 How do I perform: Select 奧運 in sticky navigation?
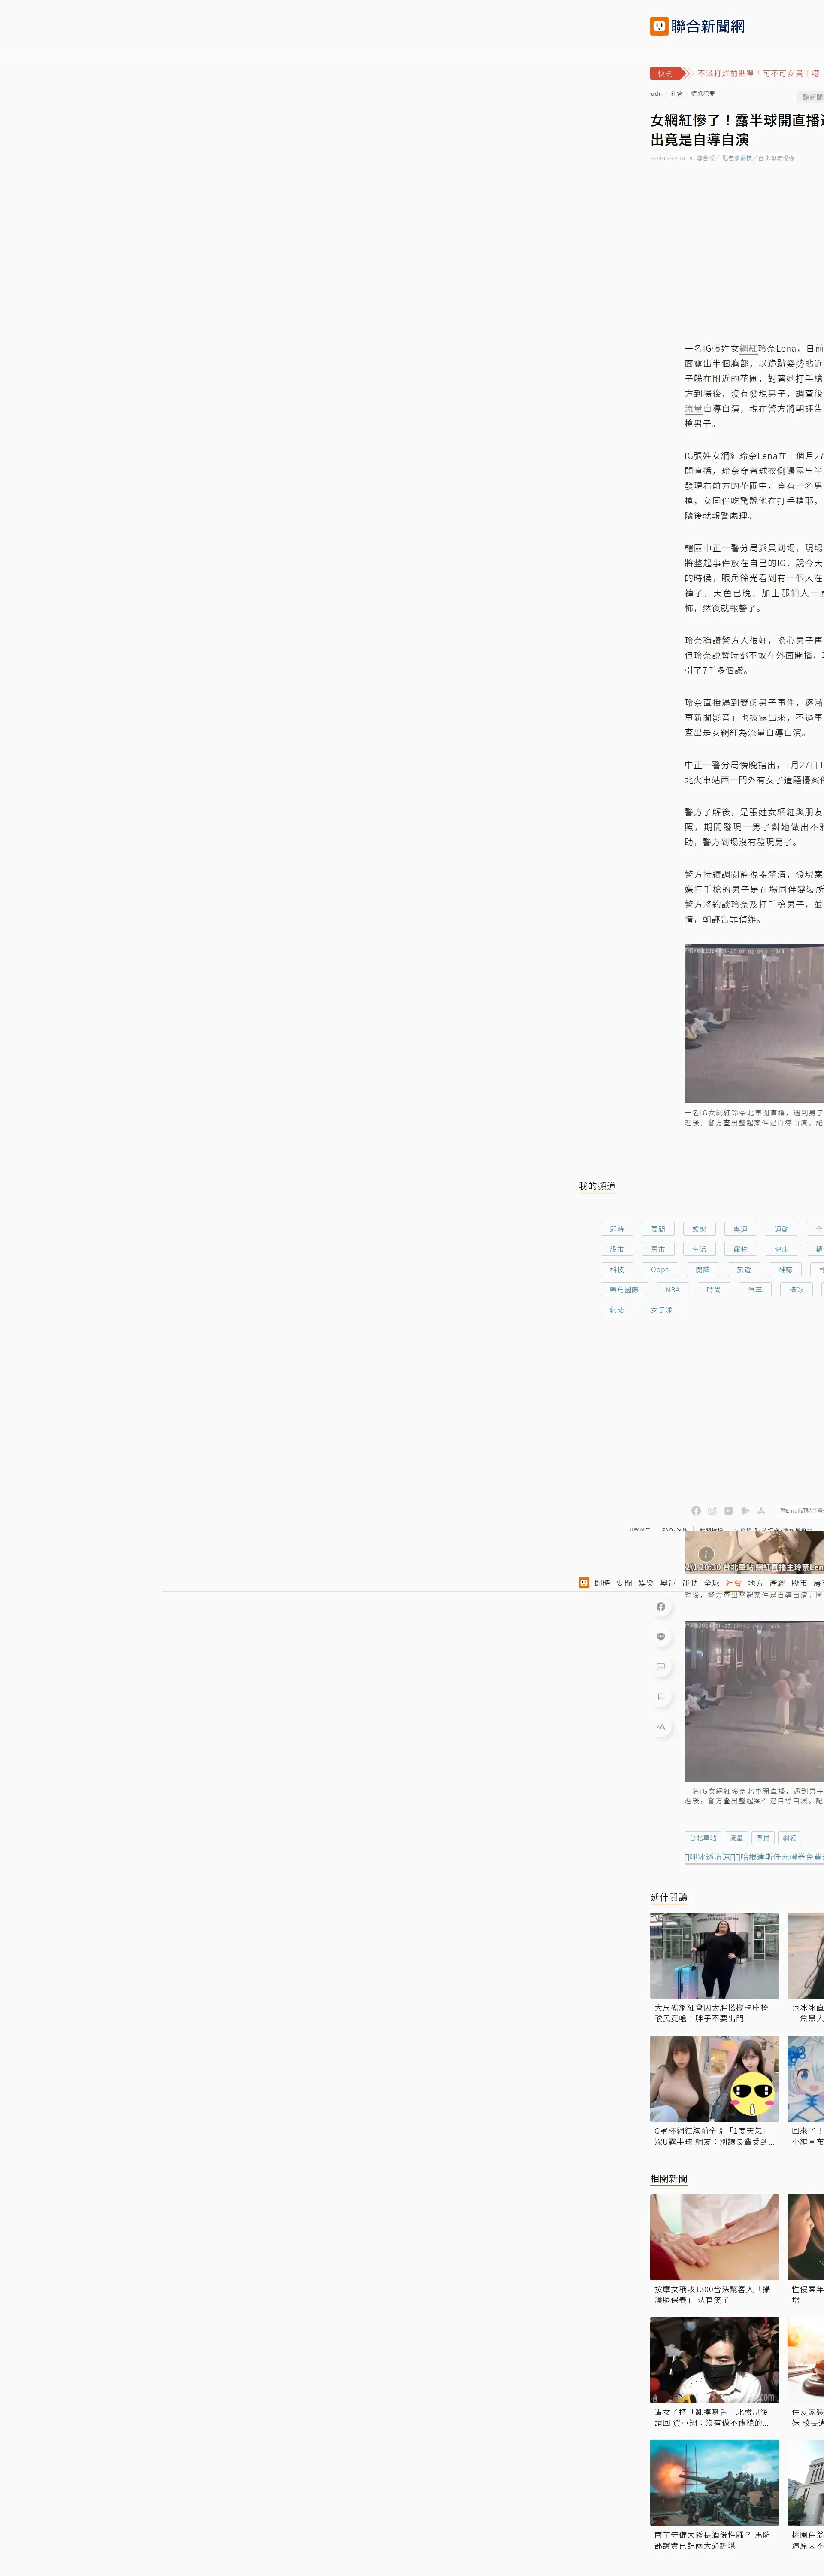668,1583
